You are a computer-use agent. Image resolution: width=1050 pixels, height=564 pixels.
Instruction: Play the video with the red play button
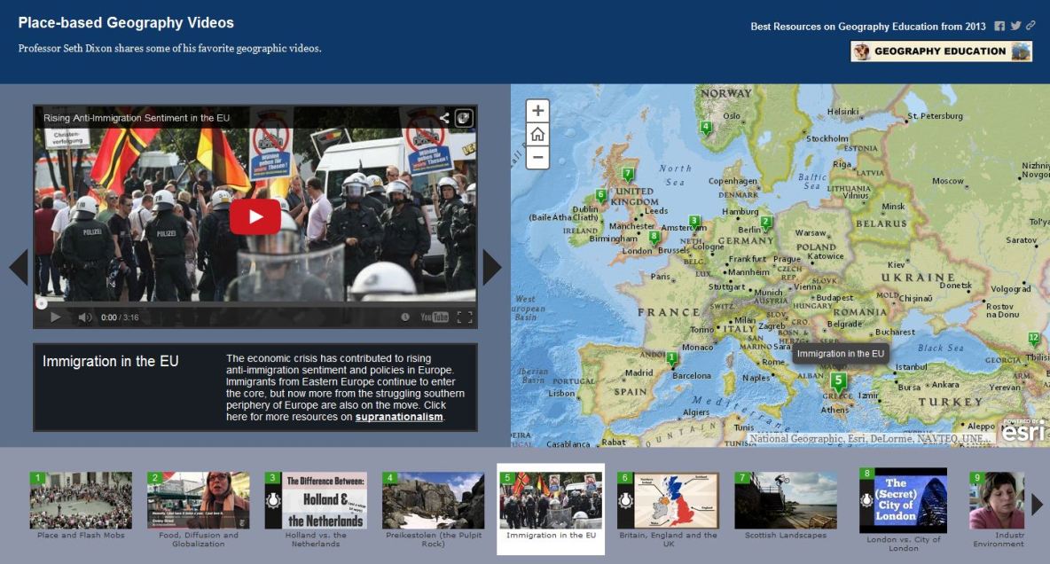255,215
